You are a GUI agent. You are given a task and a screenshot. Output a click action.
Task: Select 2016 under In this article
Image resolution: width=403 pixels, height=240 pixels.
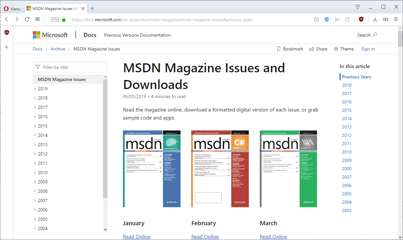click(x=347, y=102)
